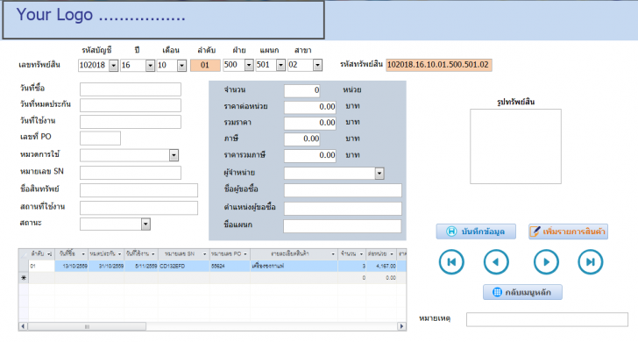This screenshot has height=342, width=638.
Task: Go to the previous record button
Action: pyautogui.click(x=496, y=262)
